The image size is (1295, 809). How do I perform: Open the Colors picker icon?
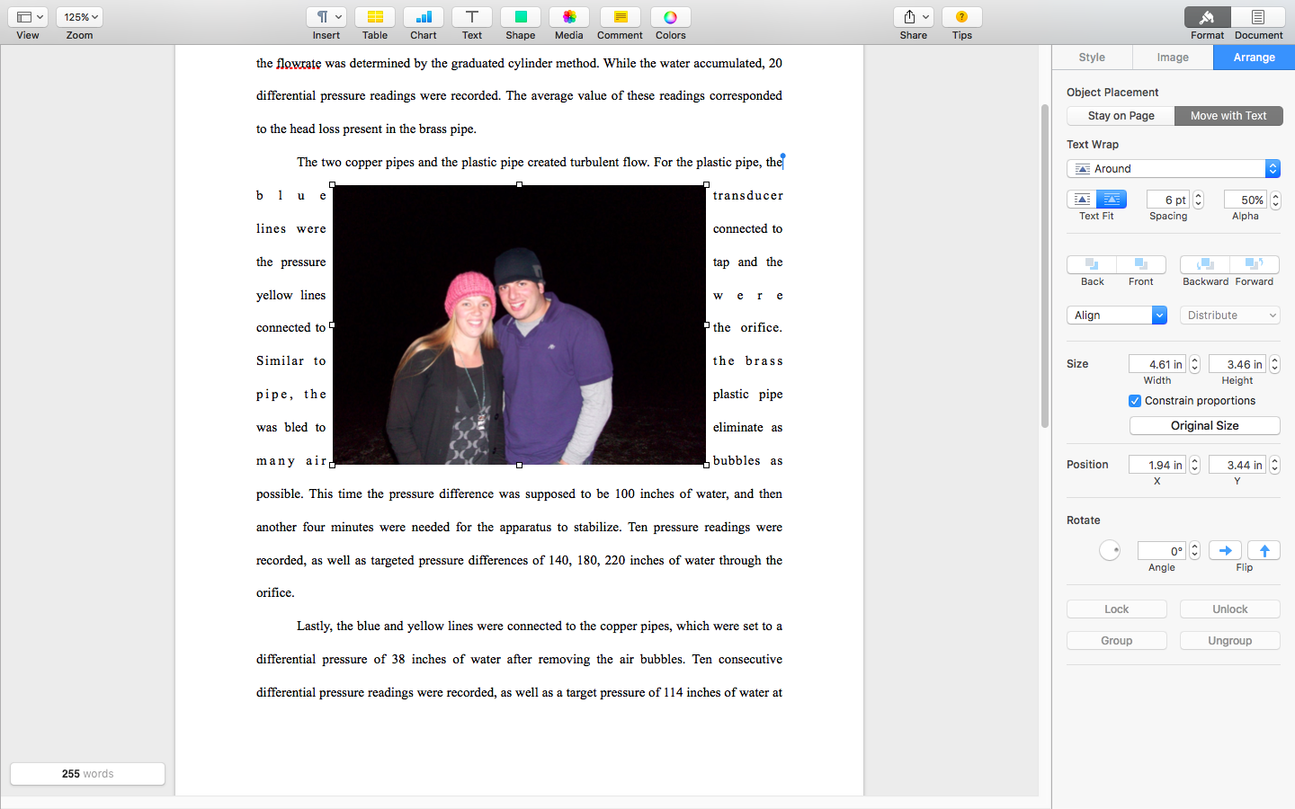point(671,17)
